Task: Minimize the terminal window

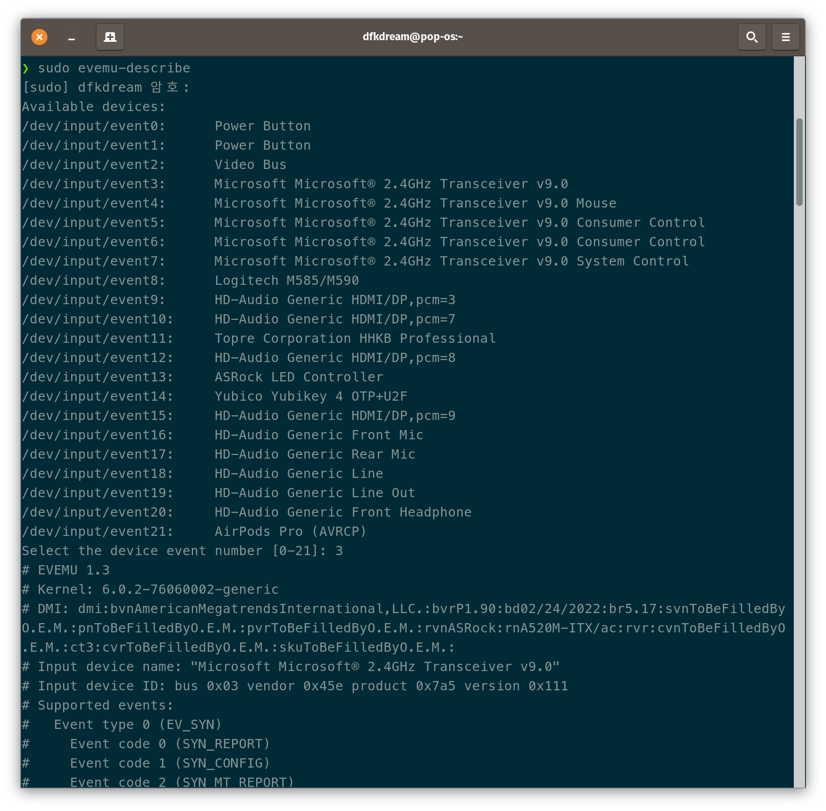Action: (x=72, y=38)
